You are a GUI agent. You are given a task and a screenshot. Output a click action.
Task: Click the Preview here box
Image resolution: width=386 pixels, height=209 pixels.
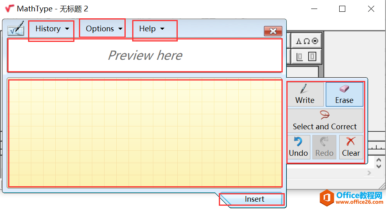pos(145,55)
